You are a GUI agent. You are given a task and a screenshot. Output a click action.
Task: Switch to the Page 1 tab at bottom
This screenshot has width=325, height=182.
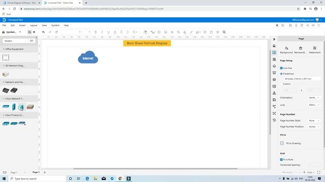tap(36, 172)
